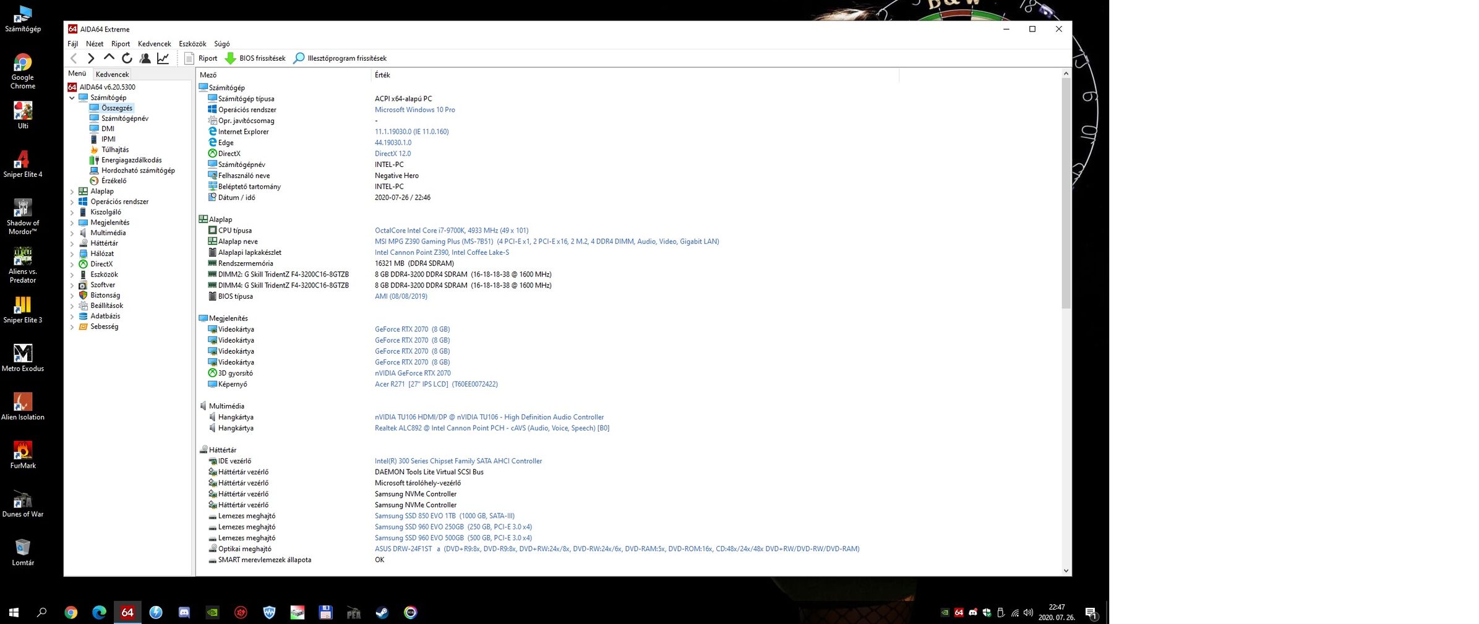
Task: Open Google Chrome desktop shortcut
Action: 23,72
